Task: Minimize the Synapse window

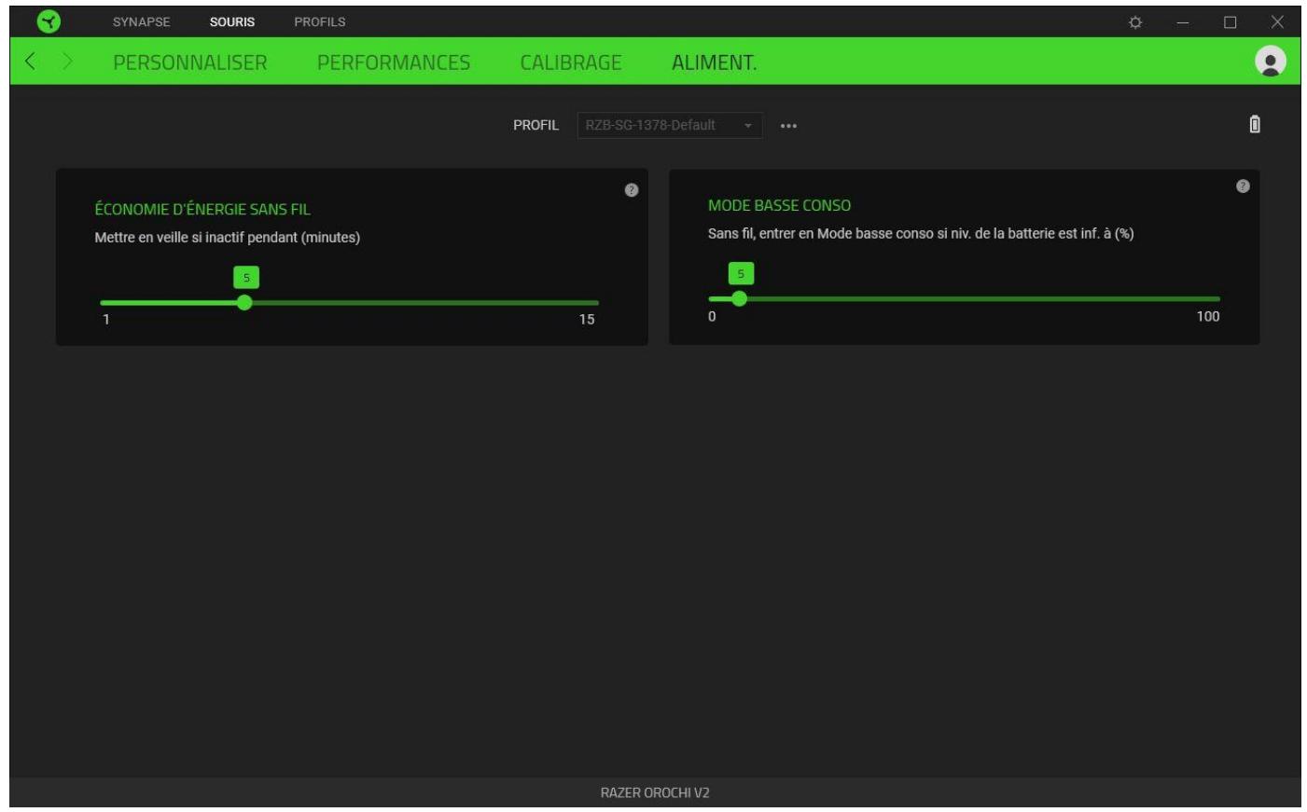Action: pyautogui.click(x=1183, y=22)
